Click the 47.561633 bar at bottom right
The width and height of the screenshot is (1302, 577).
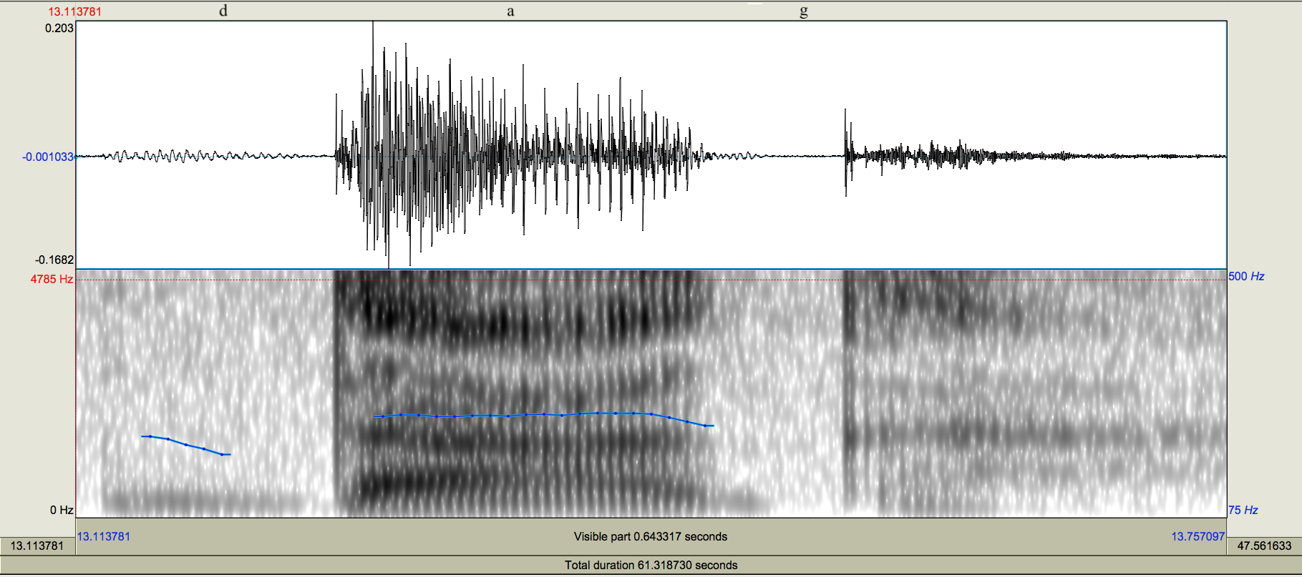[x=1264, y=546]
